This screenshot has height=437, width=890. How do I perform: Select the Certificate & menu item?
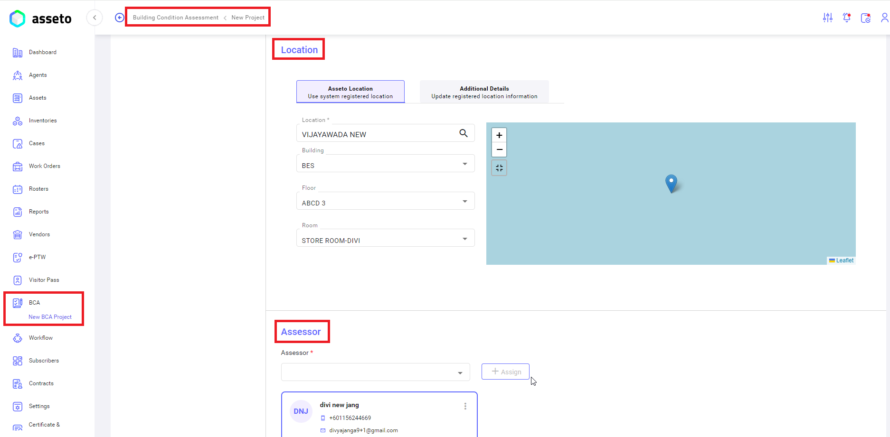[x=44, y=425]
